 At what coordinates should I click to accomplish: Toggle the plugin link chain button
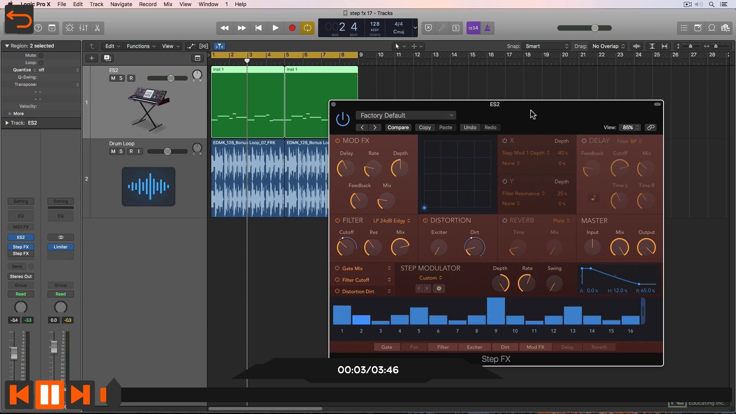(651, 128)
